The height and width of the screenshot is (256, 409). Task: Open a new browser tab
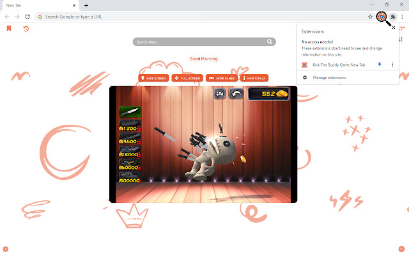pyautogui.click(x=86, y=5)
